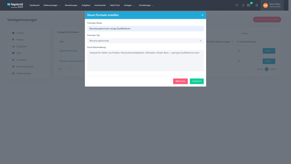
Task: Click into the Formular-Name input field
Action: click(145, 29)
